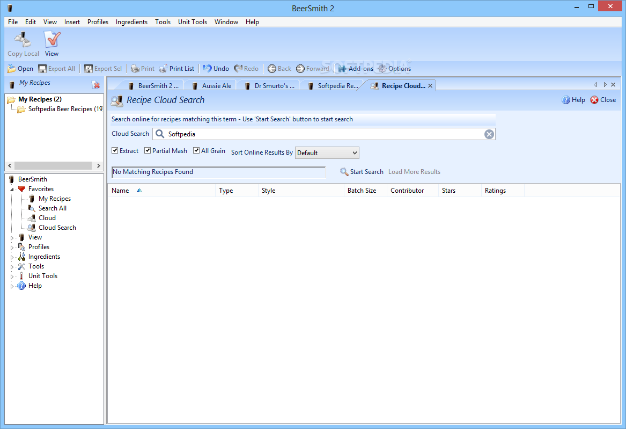Close the Recipe Cloud tab
This screenshot has width=626, height=429.
[430, 85]
